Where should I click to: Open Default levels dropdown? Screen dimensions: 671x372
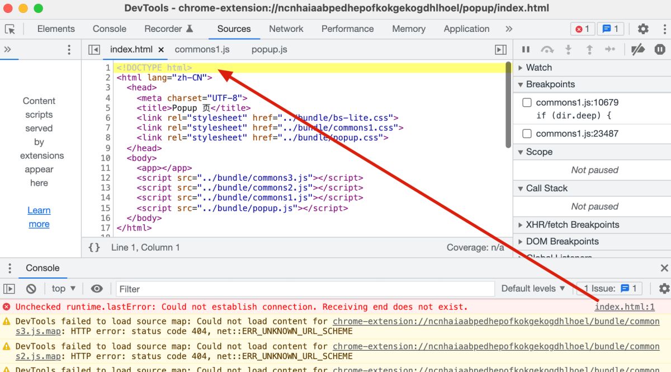533,289
